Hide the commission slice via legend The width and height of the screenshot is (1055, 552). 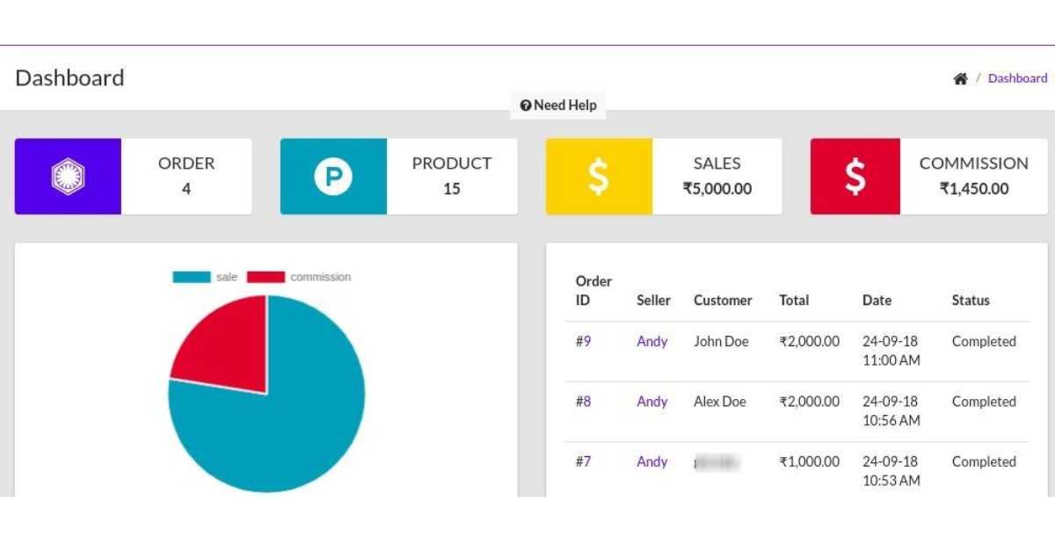coord(303,276)
